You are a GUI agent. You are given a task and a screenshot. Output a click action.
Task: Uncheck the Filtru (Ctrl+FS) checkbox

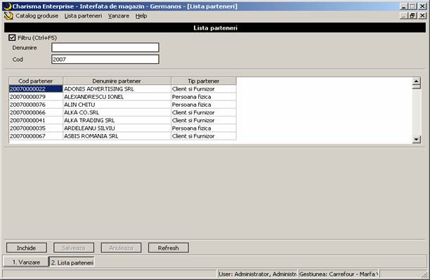click(x=12, y=37)
